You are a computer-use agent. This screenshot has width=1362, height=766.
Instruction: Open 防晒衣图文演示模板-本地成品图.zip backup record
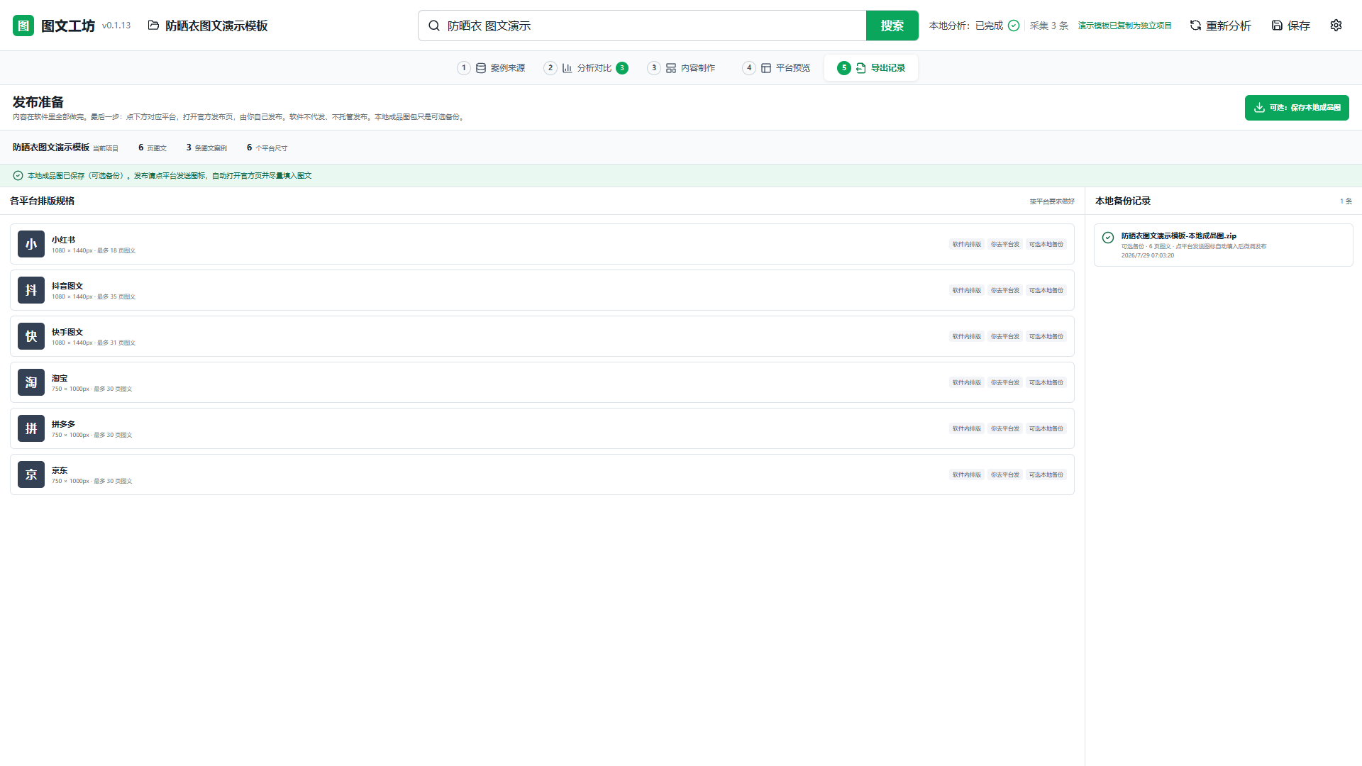point(1223,245)
